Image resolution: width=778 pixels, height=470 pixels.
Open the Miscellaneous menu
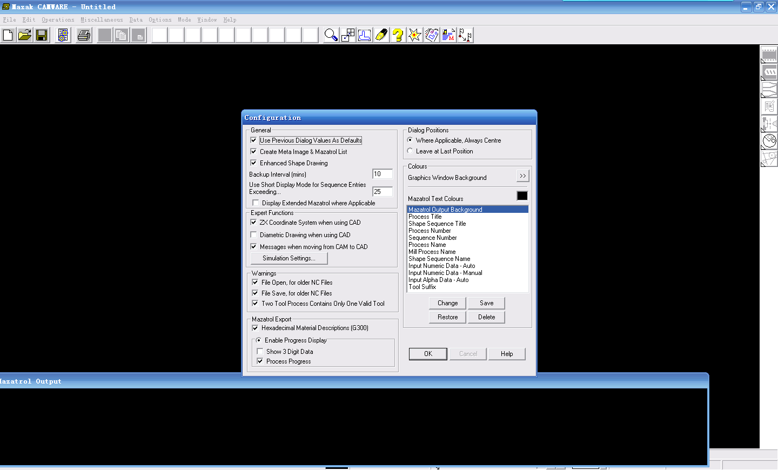click(x=102, y=19)
